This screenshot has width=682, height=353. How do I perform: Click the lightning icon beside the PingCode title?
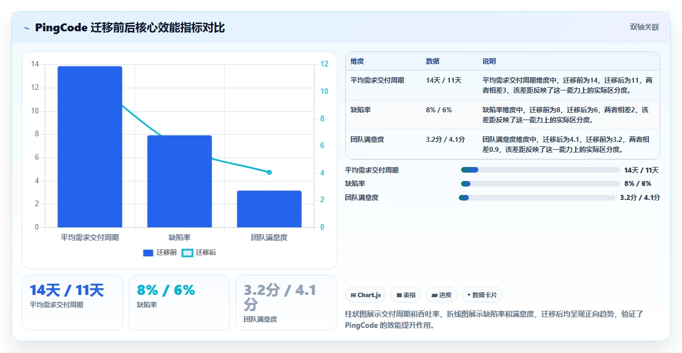pos(27,28)
